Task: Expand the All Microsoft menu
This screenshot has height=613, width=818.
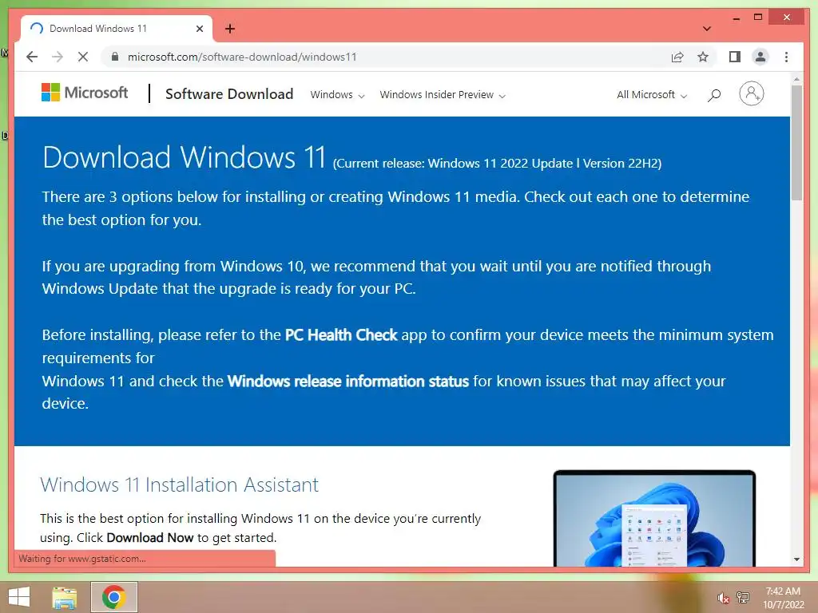Action: (x=652, y=95)
